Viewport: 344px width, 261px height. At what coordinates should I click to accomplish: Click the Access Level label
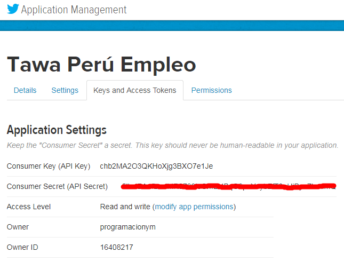pyautogui.click(x=29, y=207)
